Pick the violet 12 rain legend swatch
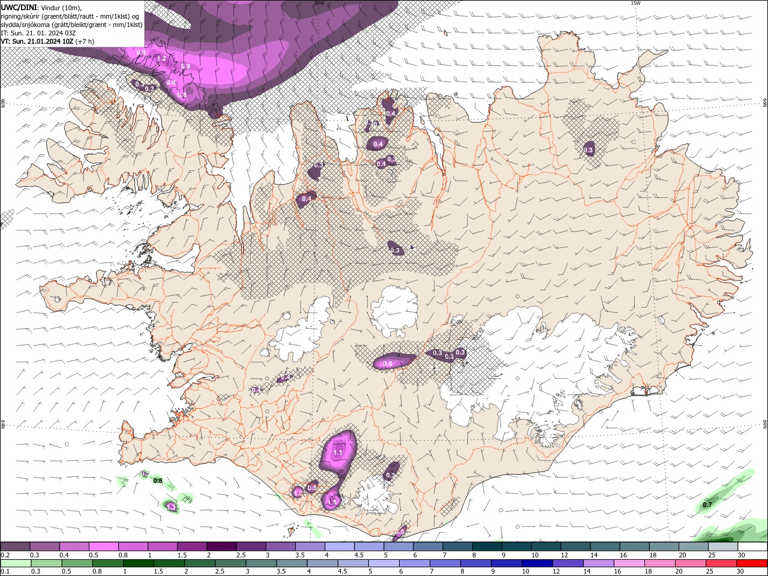768x576 pixels. click(568, 563)
